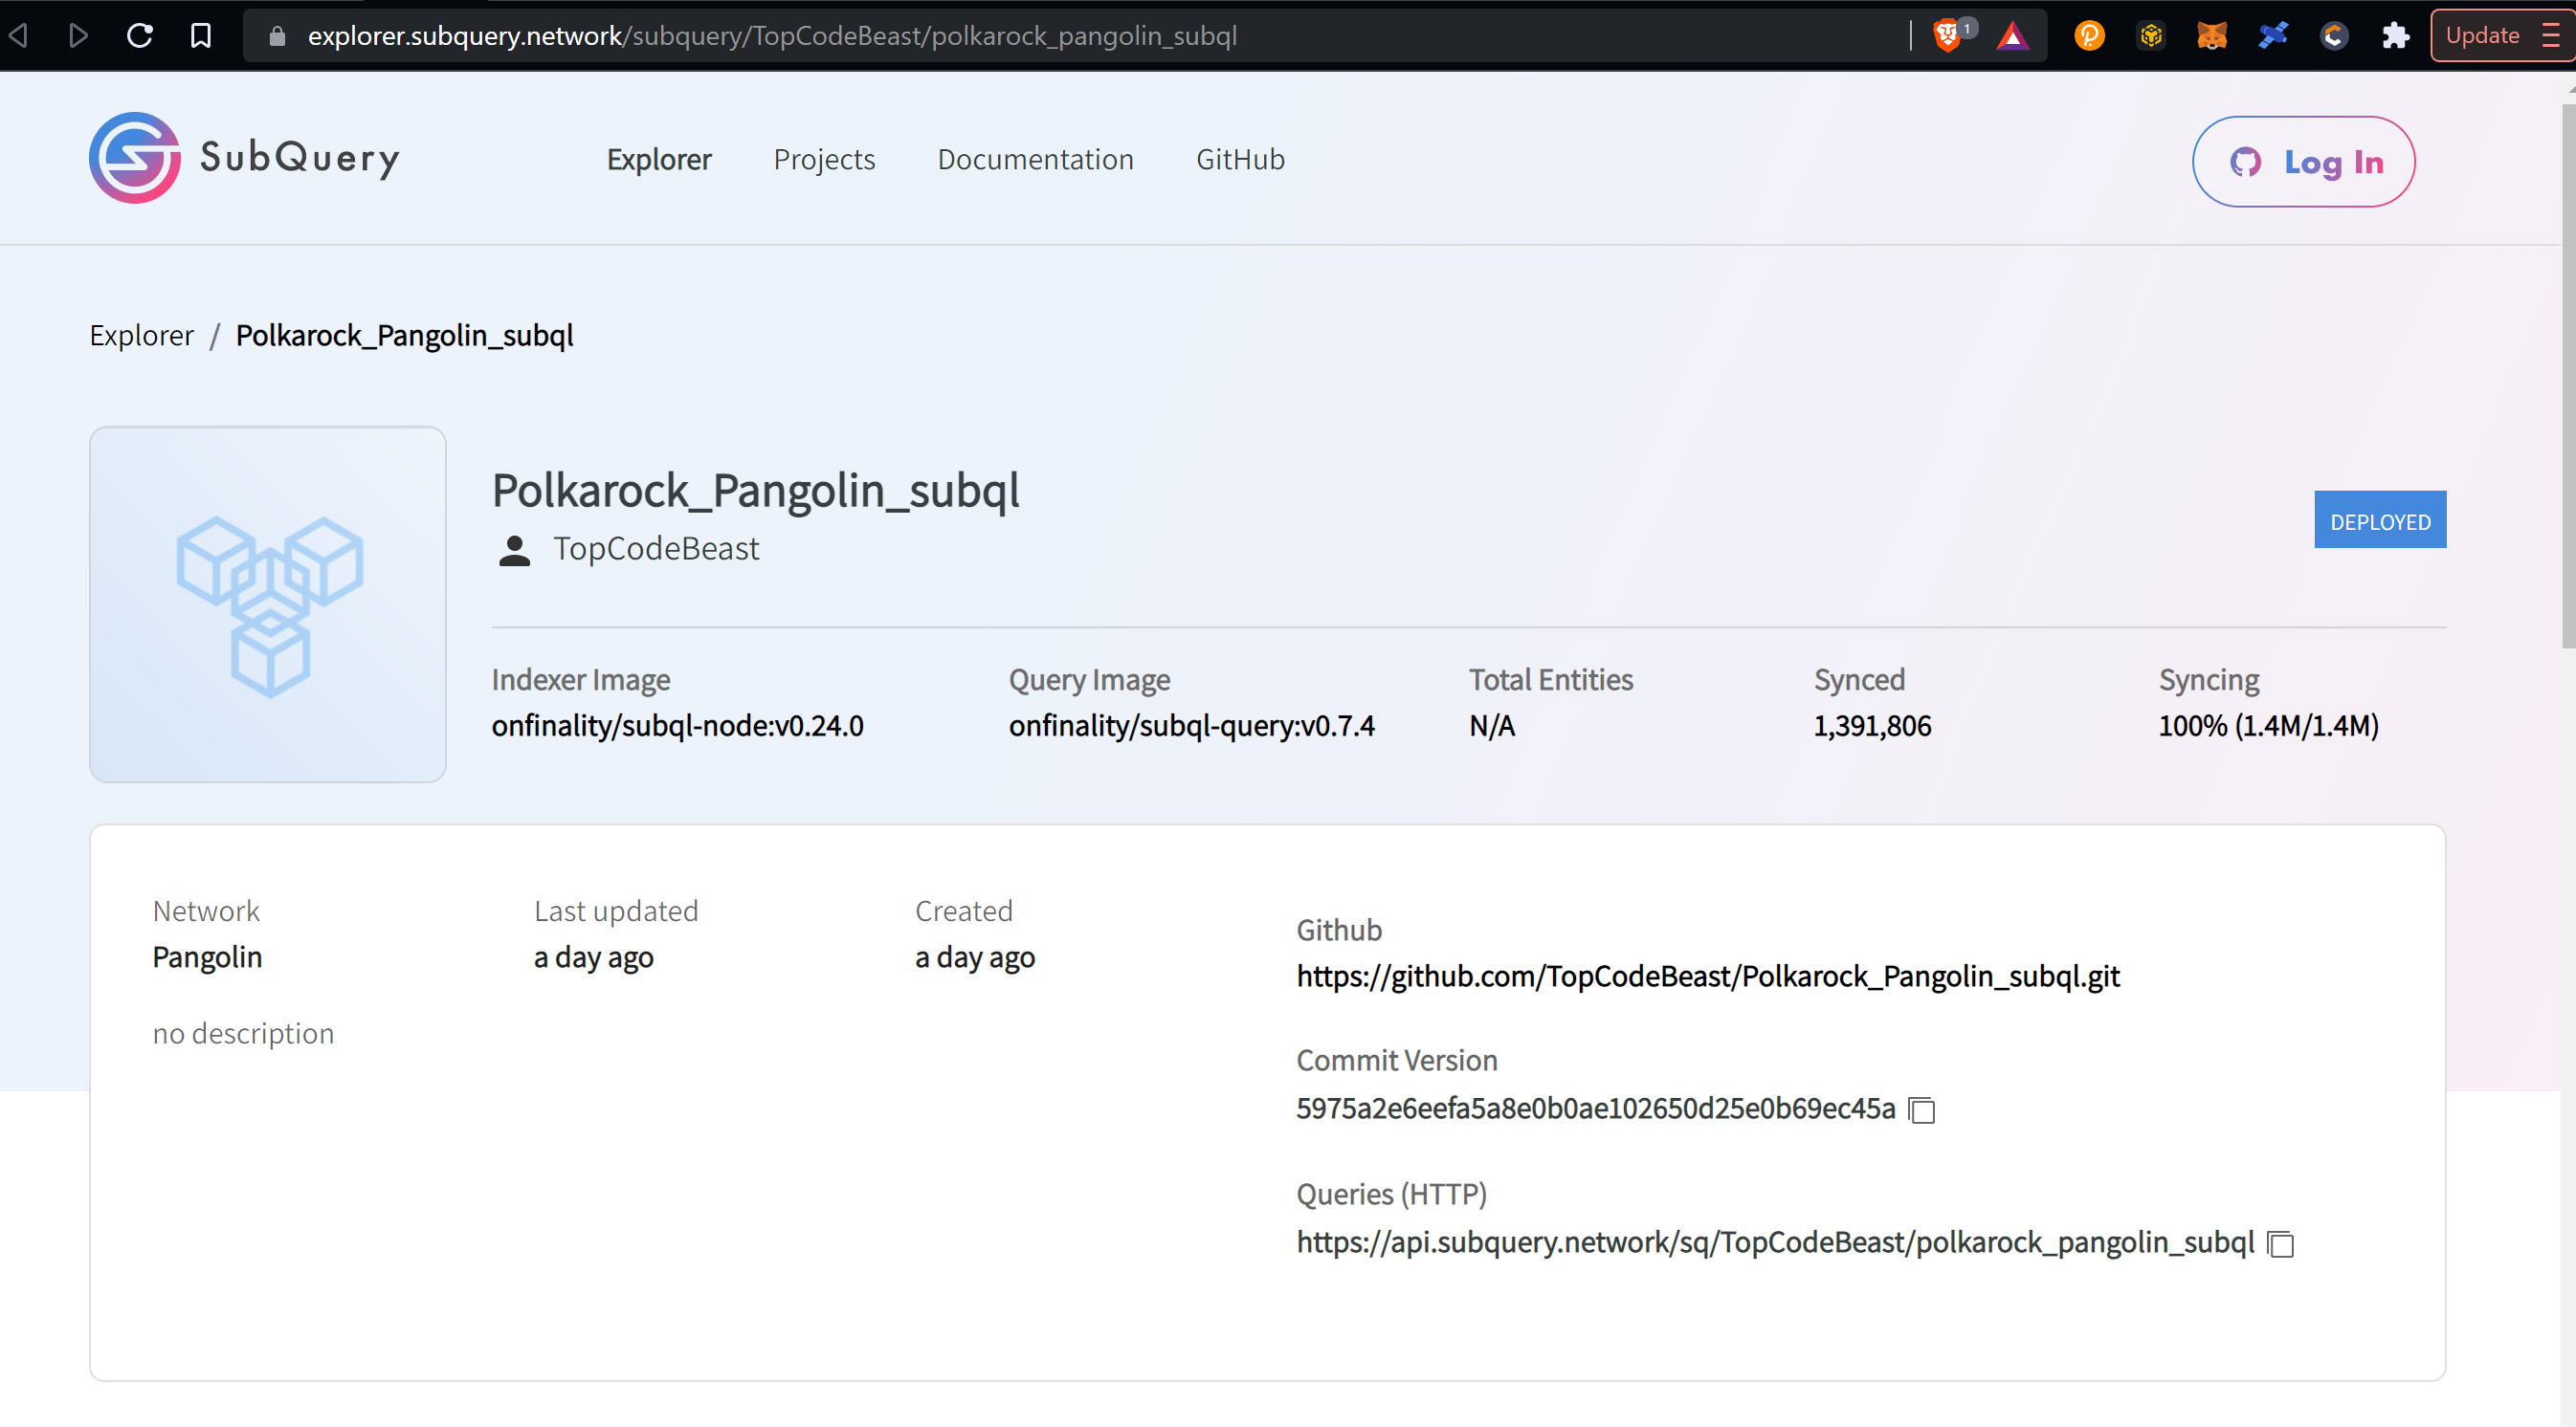Go back using browser back arrow
This screenshot has height=1427, width=2576.
click(x=20, y=36)
